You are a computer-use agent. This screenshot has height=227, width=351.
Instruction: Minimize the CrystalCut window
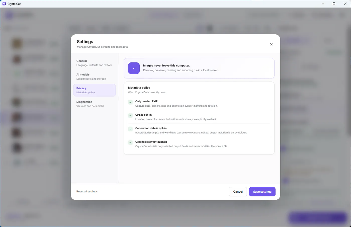(323, 4)
